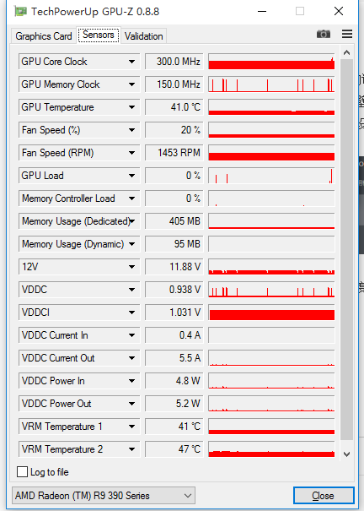Click the 12V history graph
This screenshot has height=511, width=364.
coord(271,267)
